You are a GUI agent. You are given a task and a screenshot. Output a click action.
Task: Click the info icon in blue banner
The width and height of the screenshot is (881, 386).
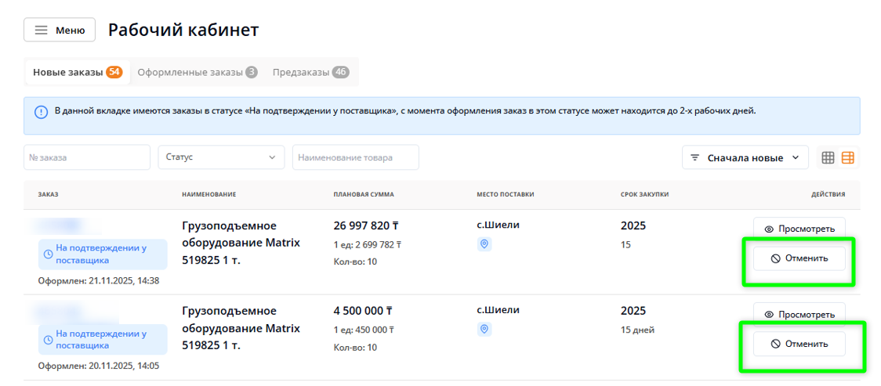click(x=41, y=111)
